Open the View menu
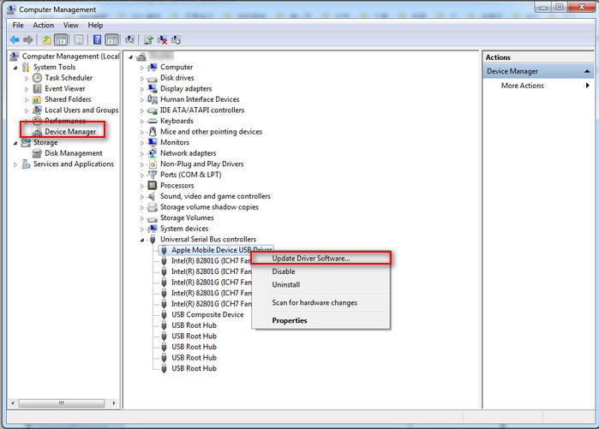The width and height of the screenshot is (599, 429). (x=70, y=25)
